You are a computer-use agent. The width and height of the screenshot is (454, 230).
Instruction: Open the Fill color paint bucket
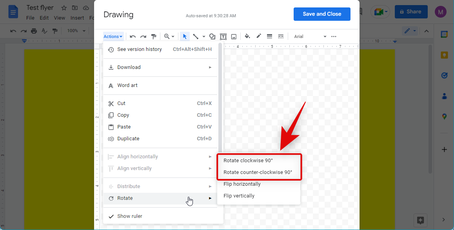pyautogui.click(x=247, y=36)
